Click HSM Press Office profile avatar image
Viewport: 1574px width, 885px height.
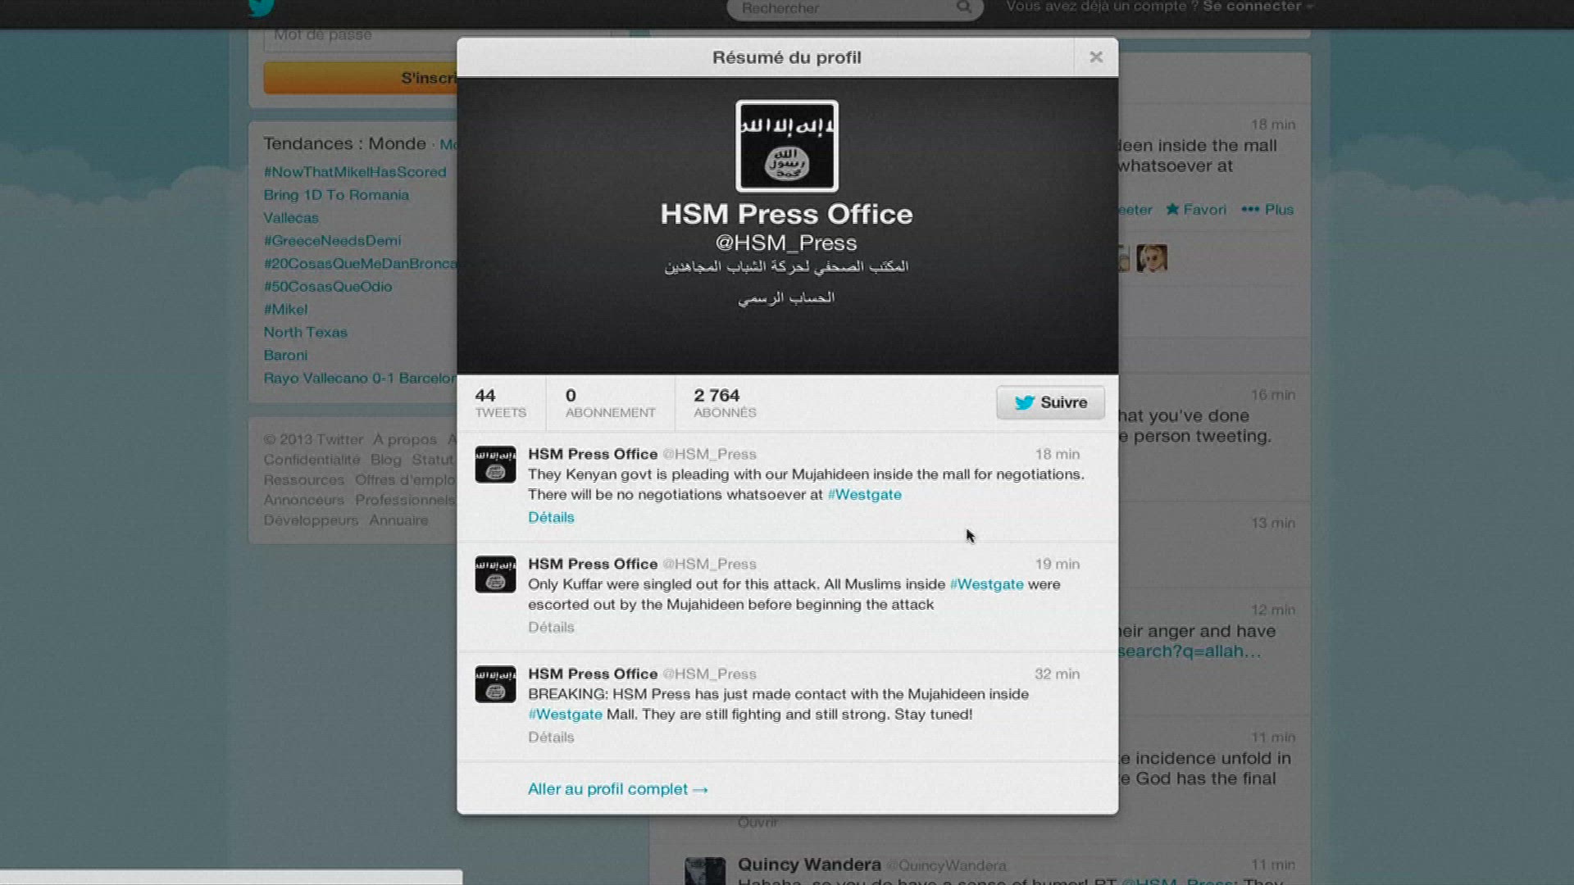coord(786,146)
